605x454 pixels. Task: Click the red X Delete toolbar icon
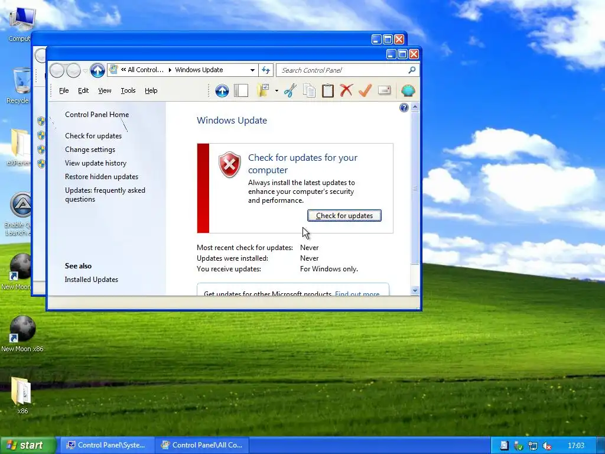[x=346, y=90]
